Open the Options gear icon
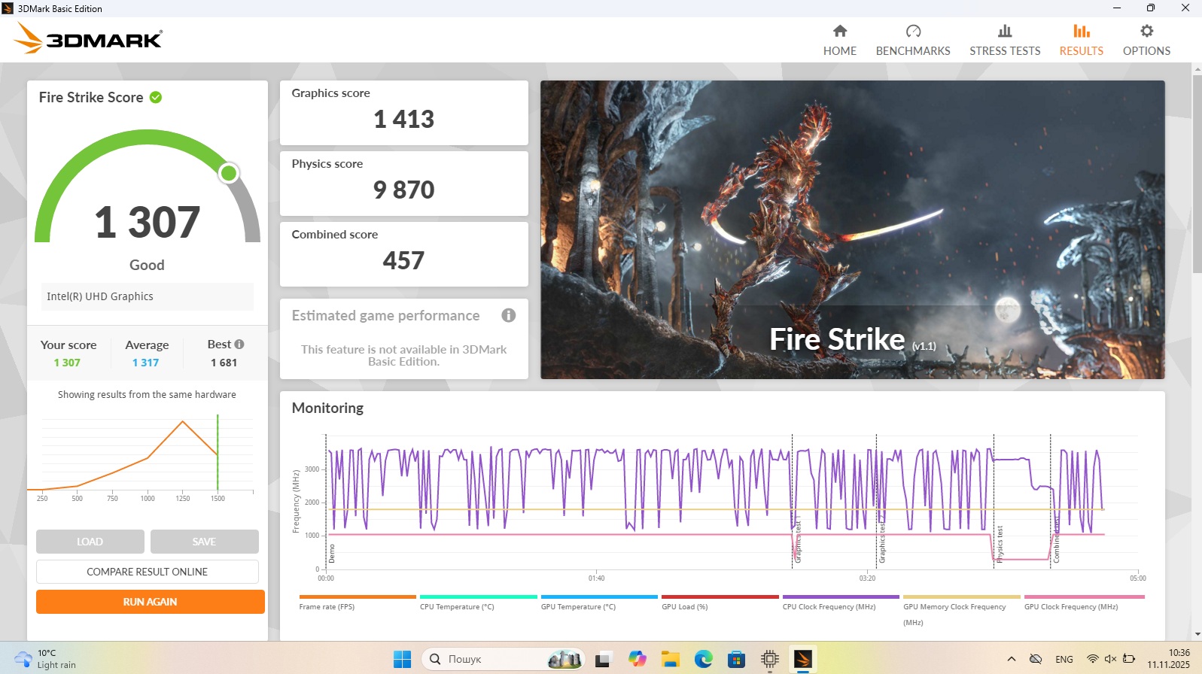The image size is (1202, 674). coord(1146,32)
